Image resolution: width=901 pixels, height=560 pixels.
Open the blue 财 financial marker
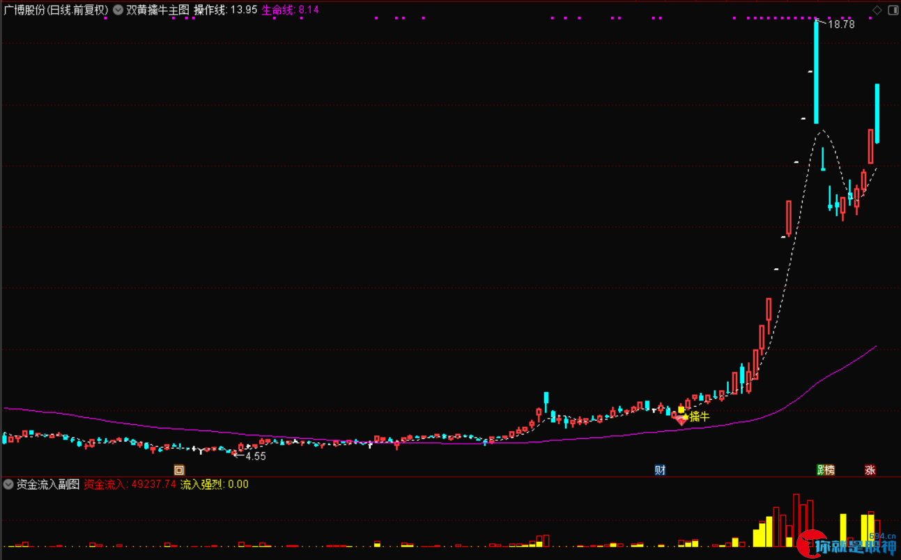coord(660,470)
